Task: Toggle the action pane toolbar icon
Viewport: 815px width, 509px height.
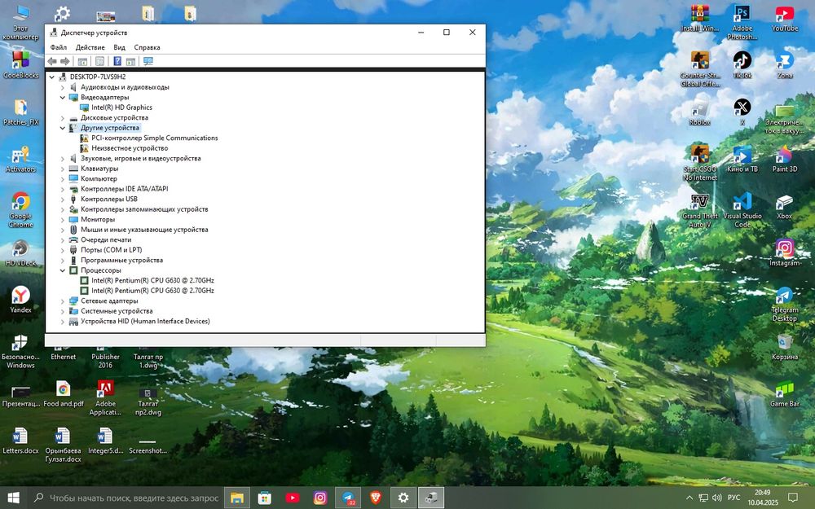Action: [x=130, y=61]
